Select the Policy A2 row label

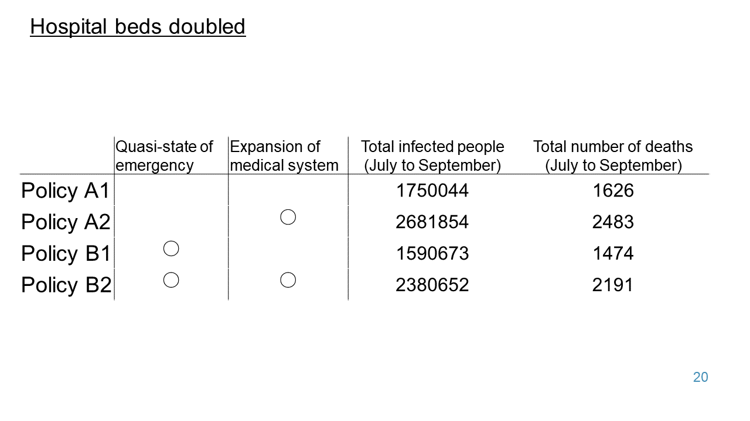pyautogui.click(x=66, y=222)
